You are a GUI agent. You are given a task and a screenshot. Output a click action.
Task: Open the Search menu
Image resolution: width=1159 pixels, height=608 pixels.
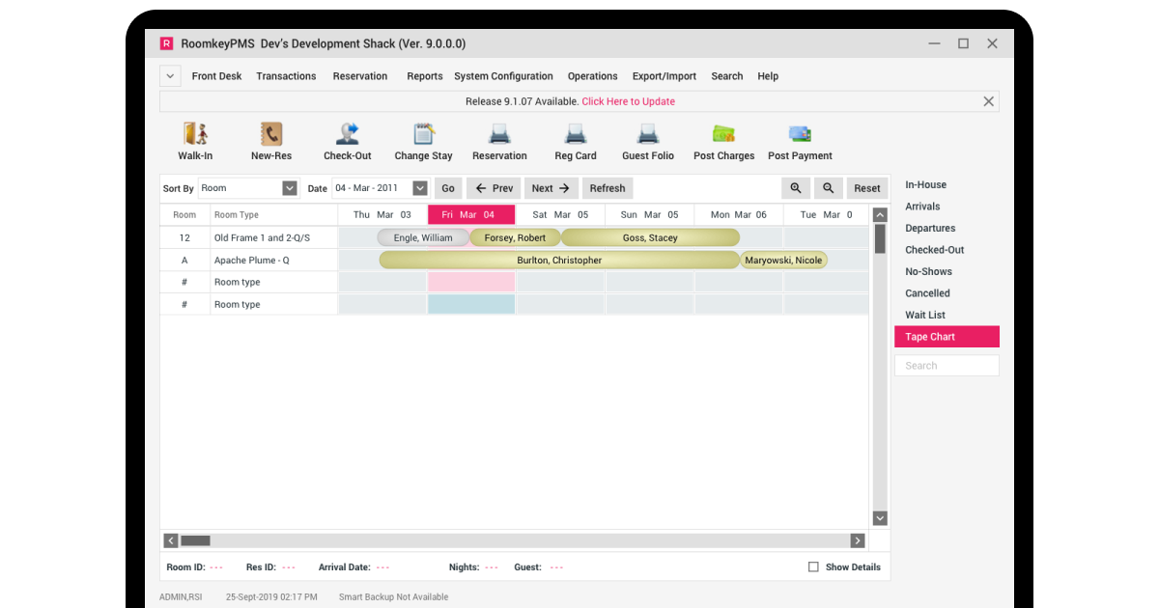[x=727, y=76]
